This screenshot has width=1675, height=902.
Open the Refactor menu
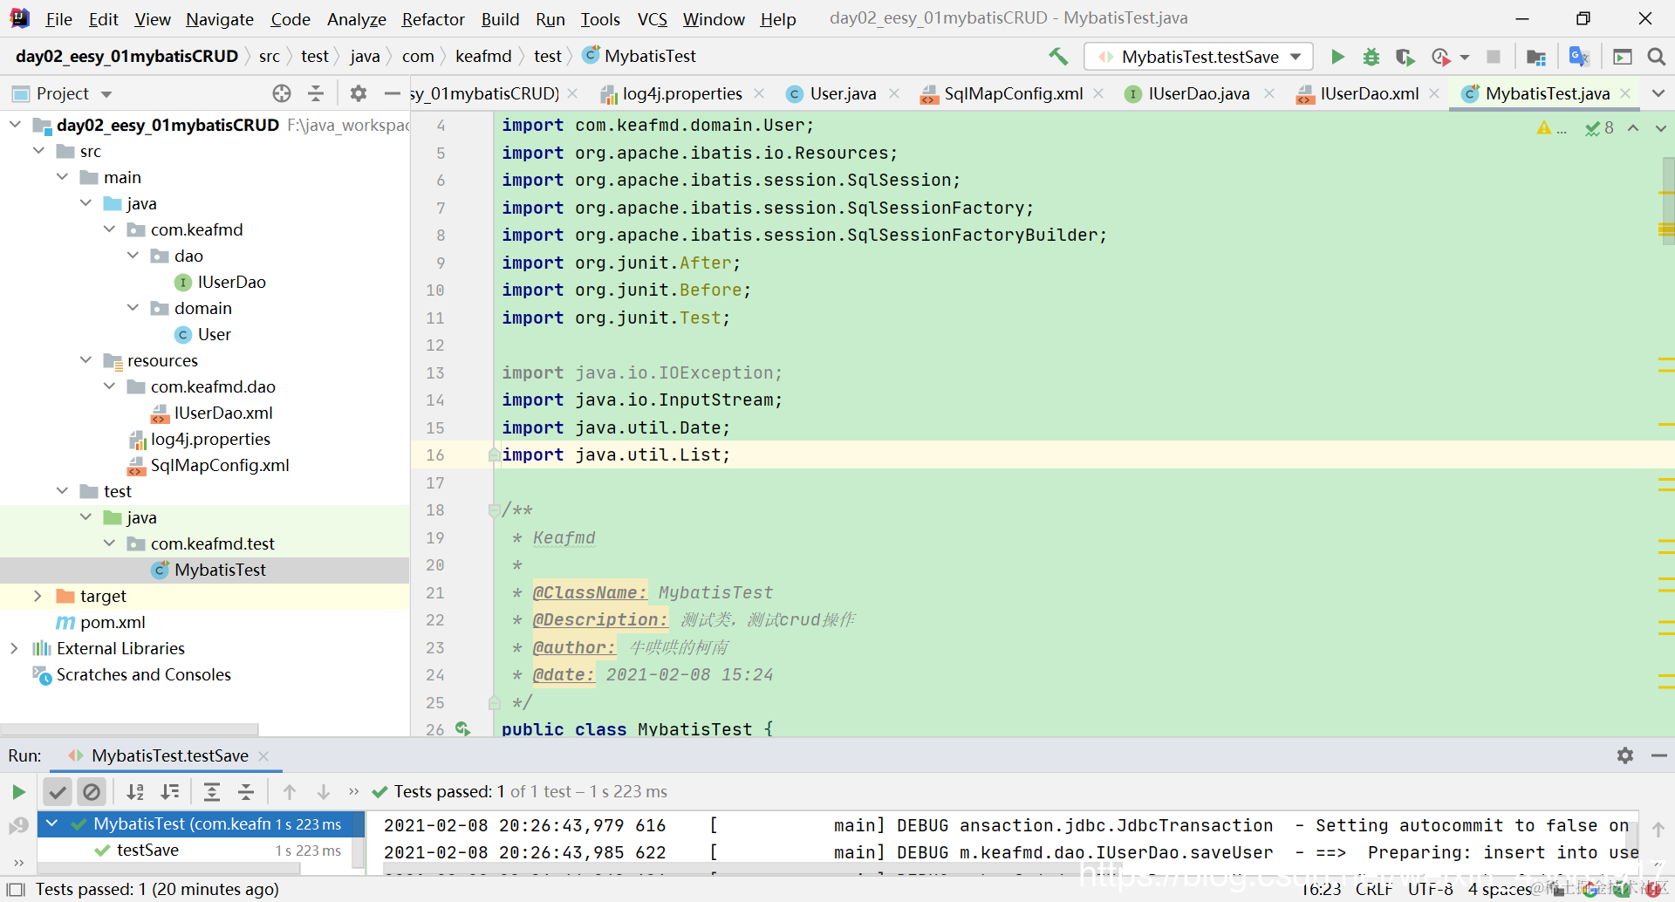click(433, 19)
